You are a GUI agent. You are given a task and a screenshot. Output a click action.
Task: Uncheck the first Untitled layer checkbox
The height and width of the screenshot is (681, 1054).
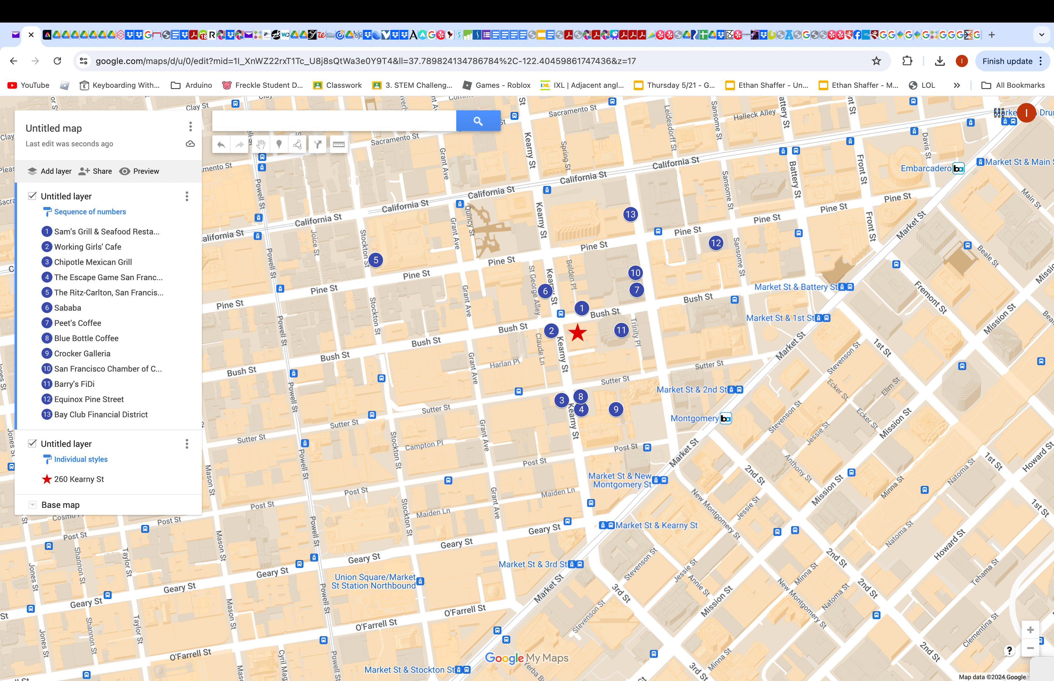(33, 195)
